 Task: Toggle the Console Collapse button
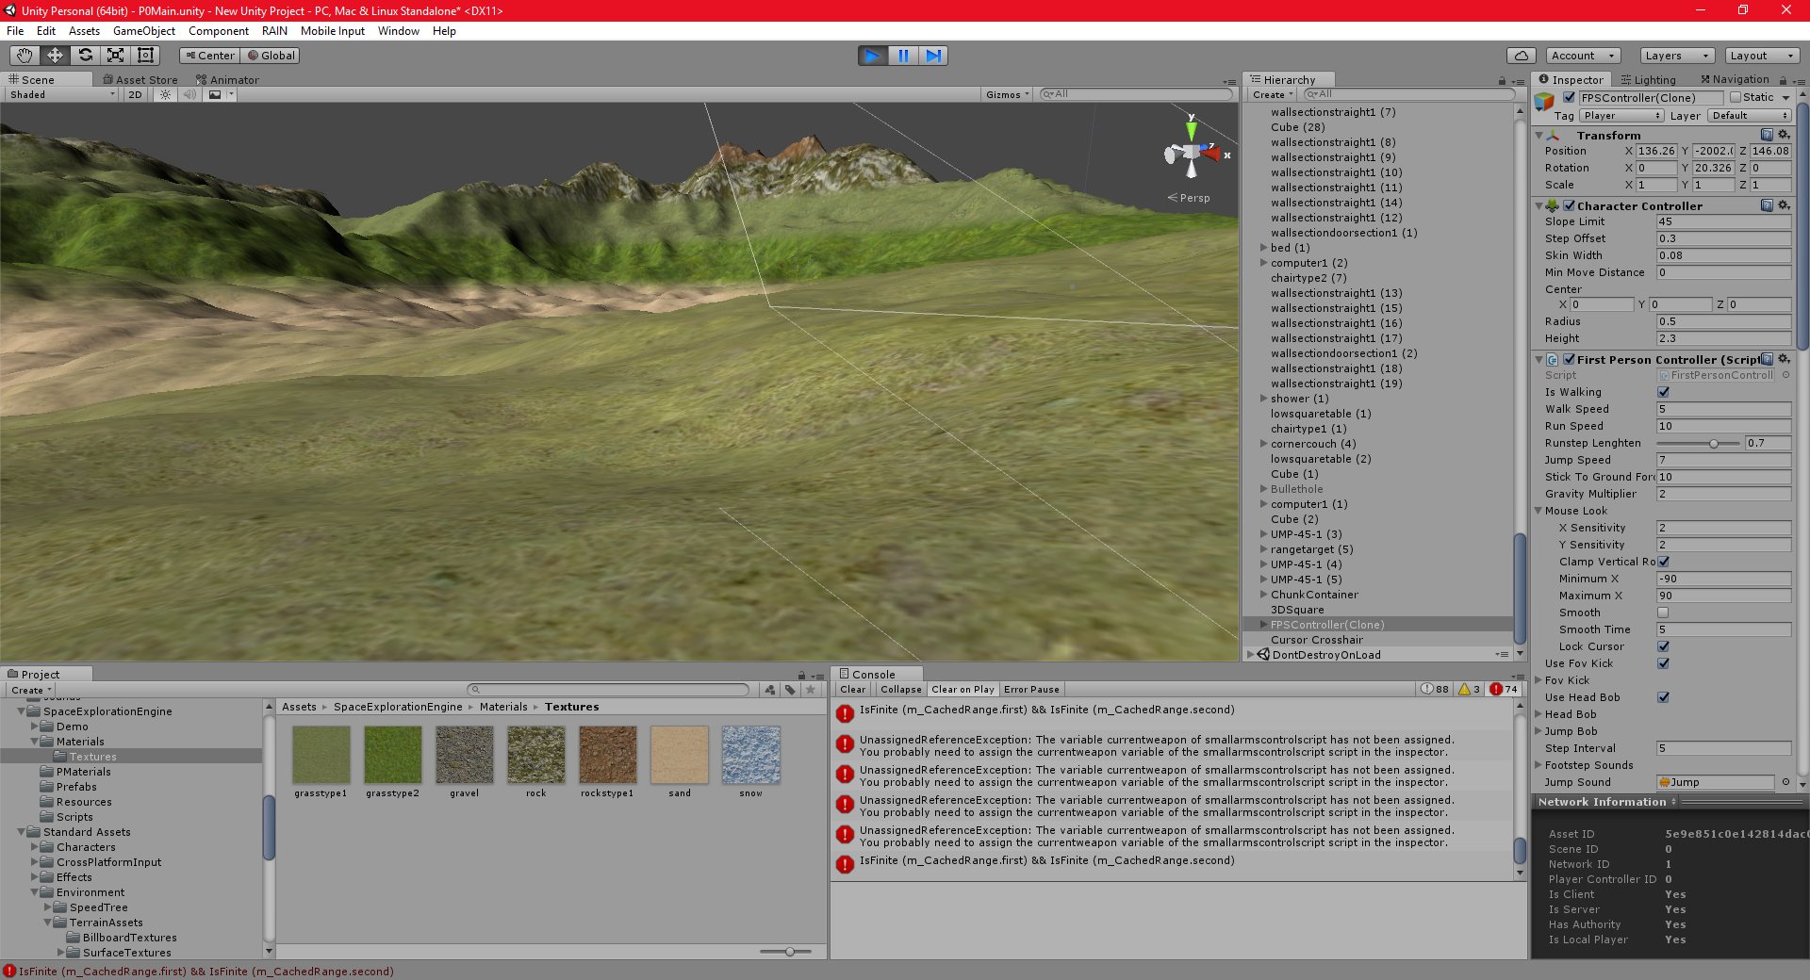click(x=901, y=690)
